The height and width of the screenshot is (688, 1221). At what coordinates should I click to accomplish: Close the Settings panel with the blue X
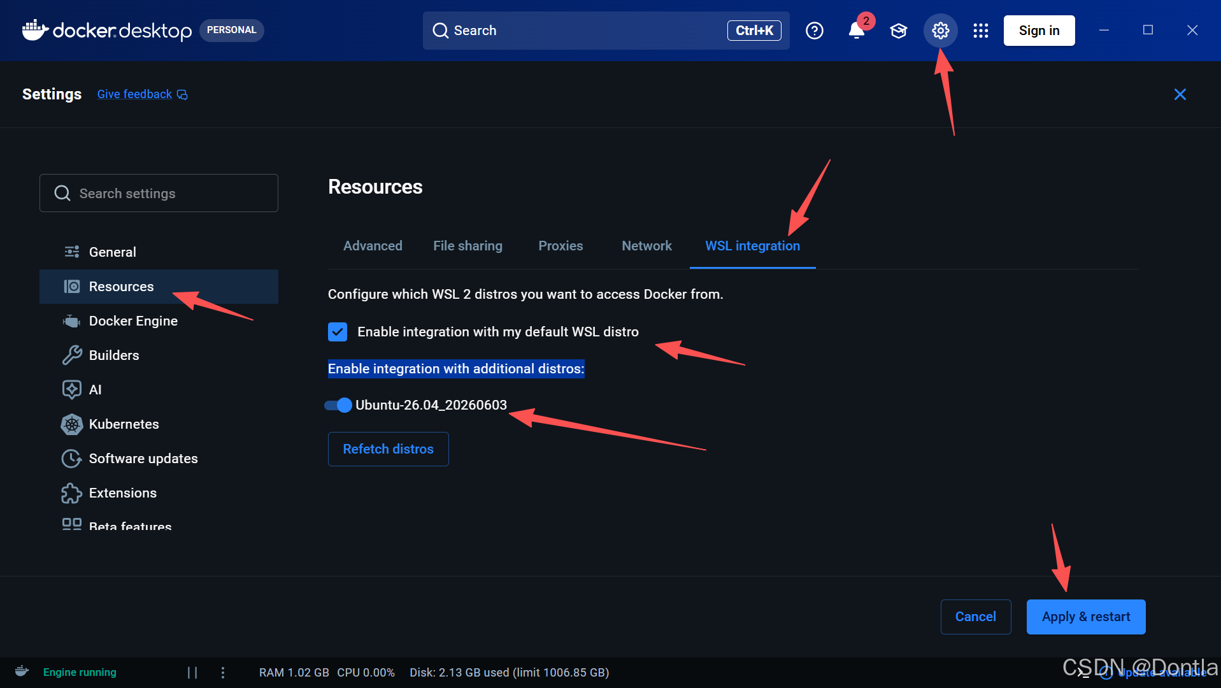(1180, 94)
